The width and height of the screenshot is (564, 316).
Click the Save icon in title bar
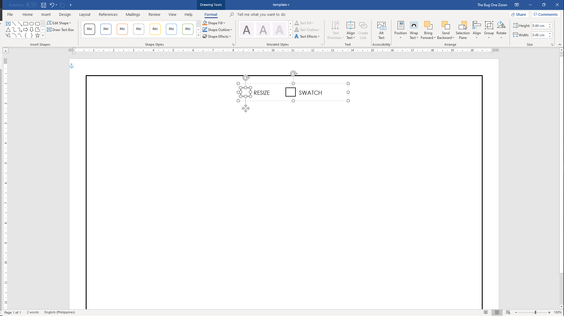tap(43, 5)
